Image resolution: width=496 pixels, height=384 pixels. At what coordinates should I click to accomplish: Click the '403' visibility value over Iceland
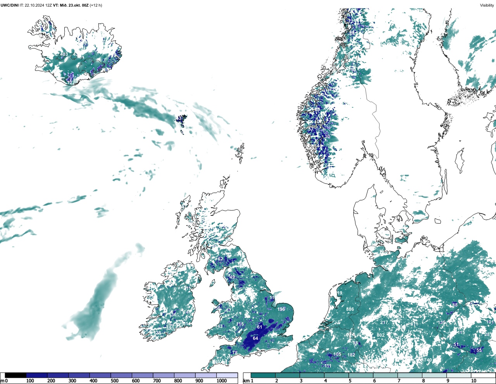point(64,55)
